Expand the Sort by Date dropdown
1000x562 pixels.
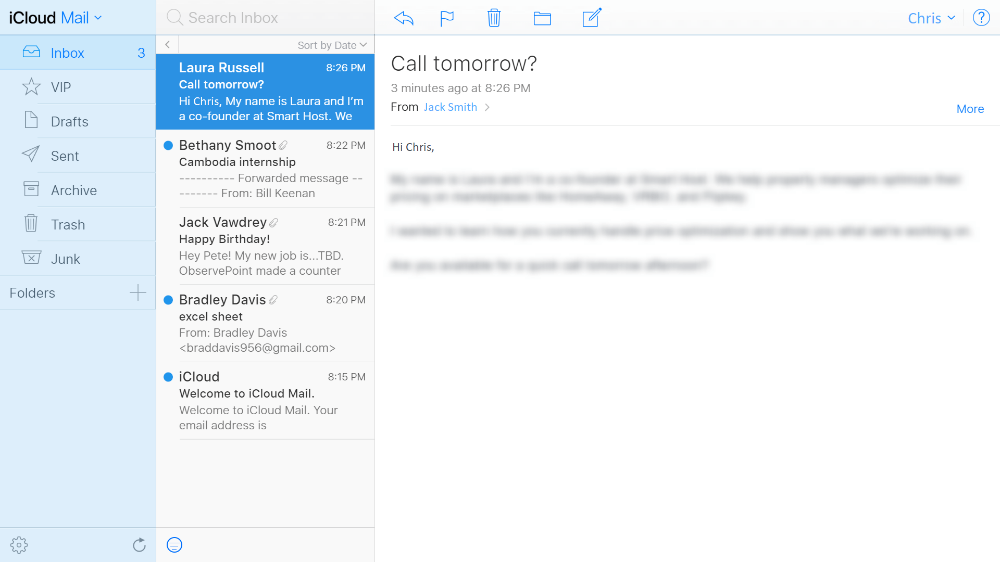pyautogui.click(x=332, y=44)
